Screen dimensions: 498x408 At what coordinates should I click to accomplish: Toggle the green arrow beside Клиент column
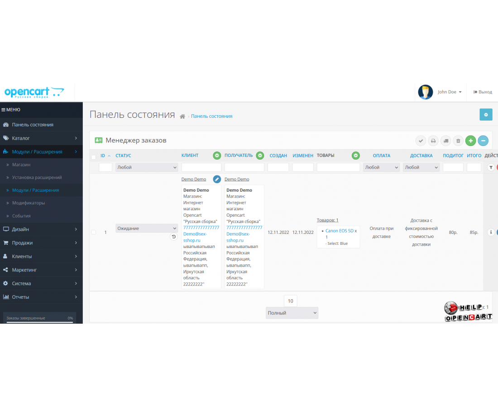(x=217, y=155)
